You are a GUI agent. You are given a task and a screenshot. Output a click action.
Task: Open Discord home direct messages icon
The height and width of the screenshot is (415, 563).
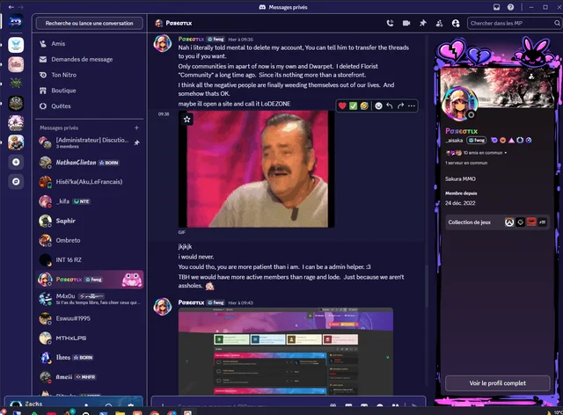tap(16, 22)
